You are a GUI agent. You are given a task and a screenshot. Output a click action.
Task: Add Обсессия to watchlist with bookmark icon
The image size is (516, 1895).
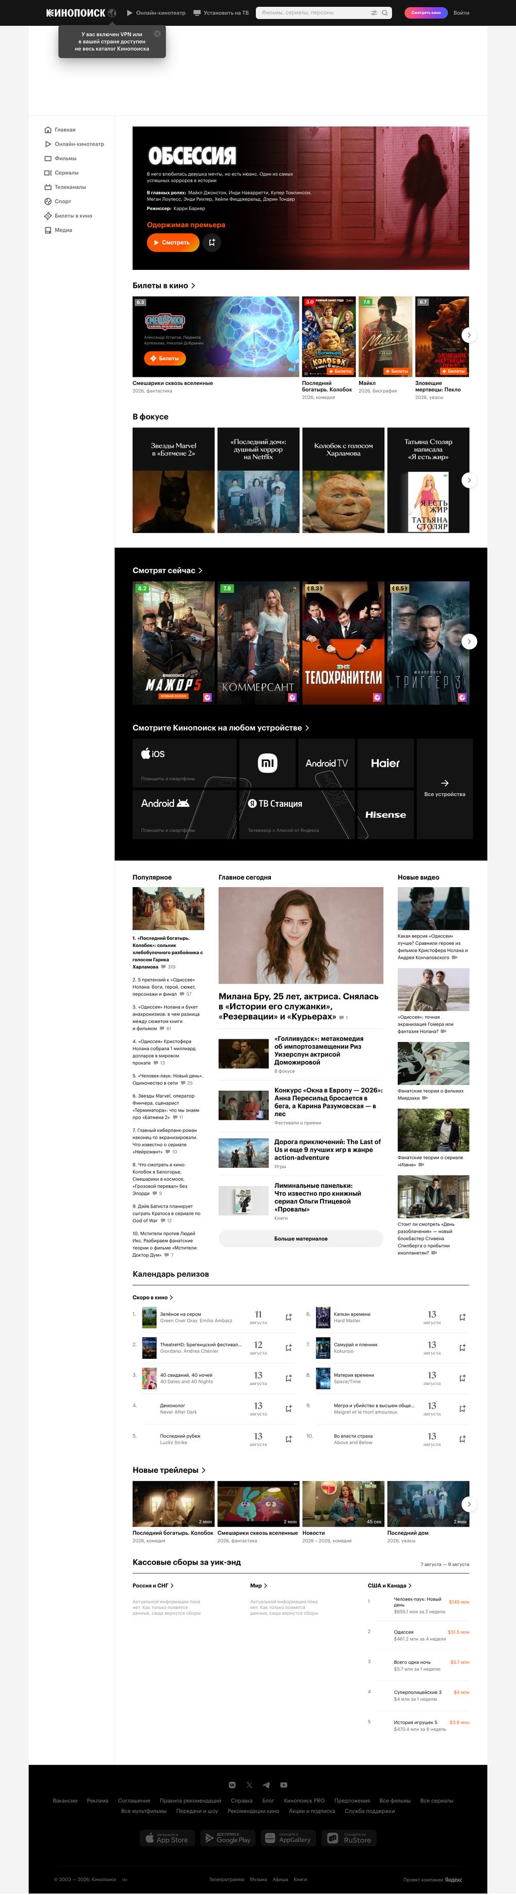click(212, 242)
